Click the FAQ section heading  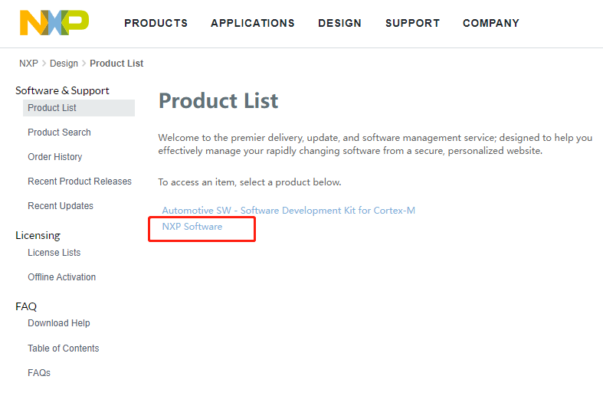pos(26,306)
